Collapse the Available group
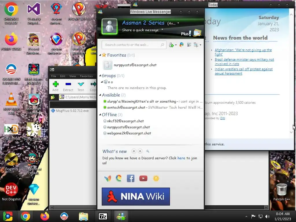This screenshot has height=222, width=296. pyautogui.click(x=100, y=95)
